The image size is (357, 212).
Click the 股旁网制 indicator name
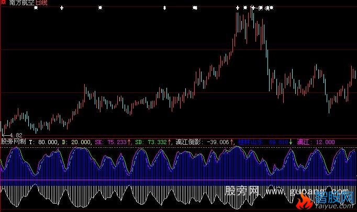pyautogui.click(x=13, y=142)
